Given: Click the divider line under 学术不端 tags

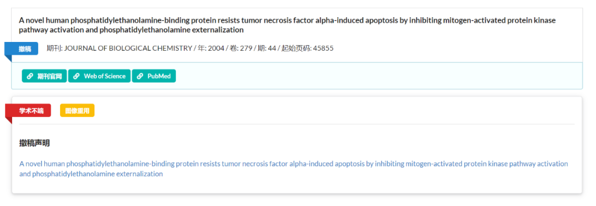Looking at the screenshot, I should click(297, 124).
